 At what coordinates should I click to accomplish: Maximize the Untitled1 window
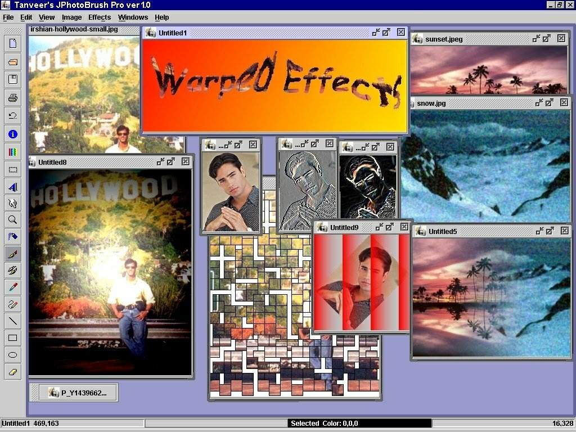[386, 32]
